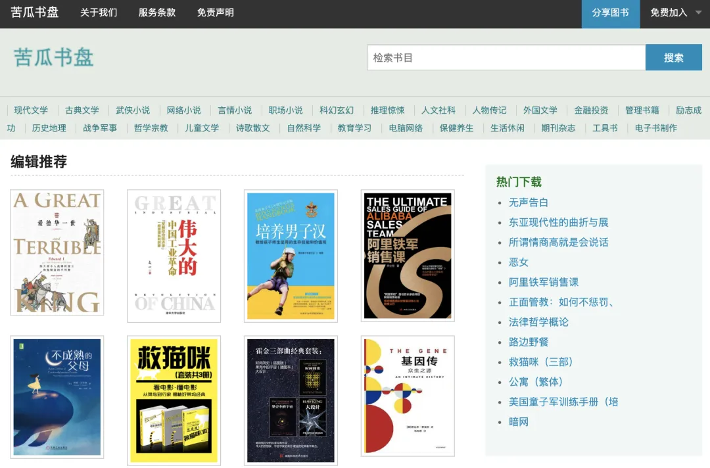Open 法律哲学概论 link
Image resolution: width=710 pixels, height=468 pixels.
538,322
